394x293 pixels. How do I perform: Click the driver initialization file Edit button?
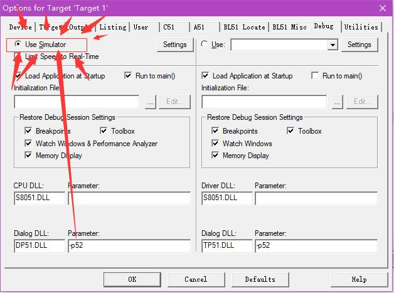(362, 102)
